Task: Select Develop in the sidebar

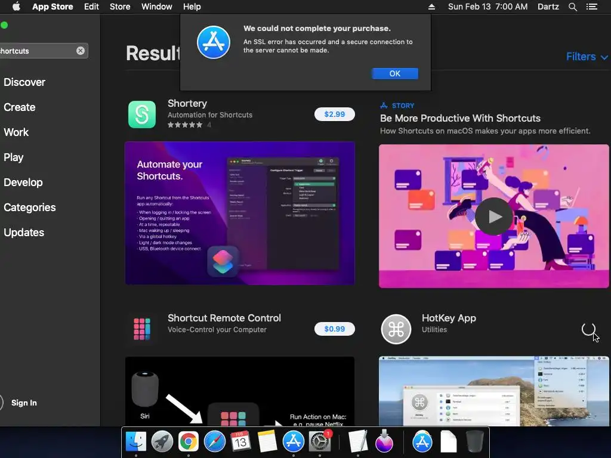Action: [23, 182]
